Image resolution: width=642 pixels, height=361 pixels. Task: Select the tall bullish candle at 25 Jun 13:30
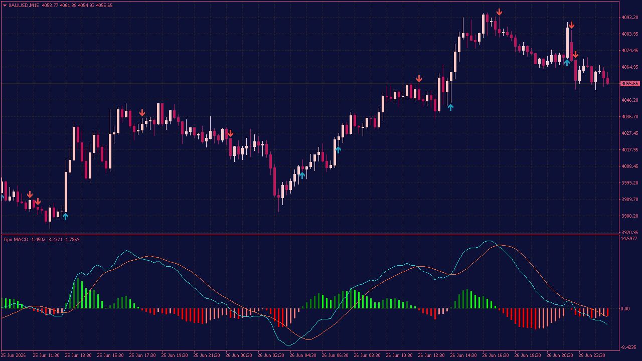click(66, 192)
